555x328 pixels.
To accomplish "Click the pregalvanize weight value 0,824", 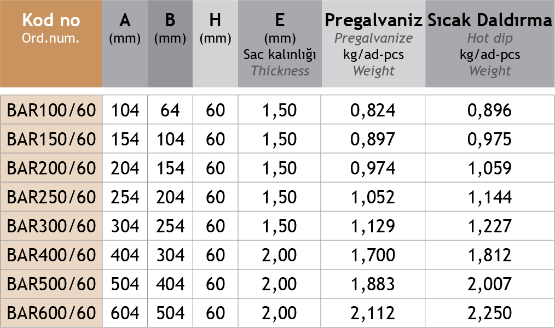I will 373,110.
